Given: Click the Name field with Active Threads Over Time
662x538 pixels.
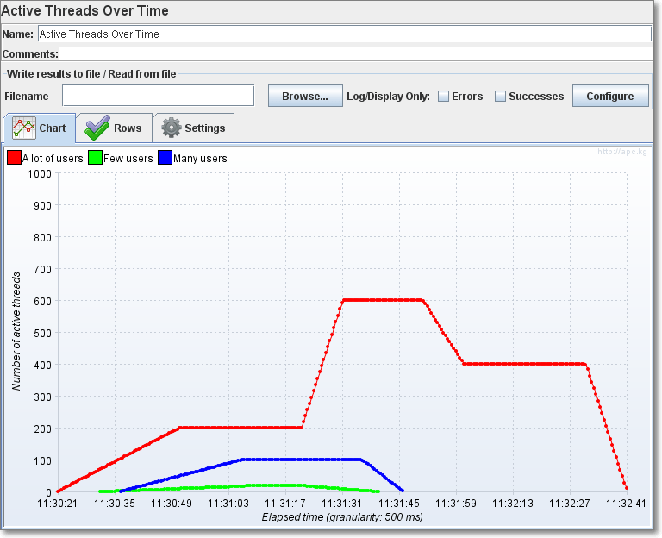Looking at the screenshot, I should point(345,34).
